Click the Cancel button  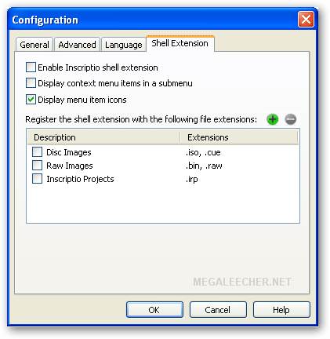(218, 310)
